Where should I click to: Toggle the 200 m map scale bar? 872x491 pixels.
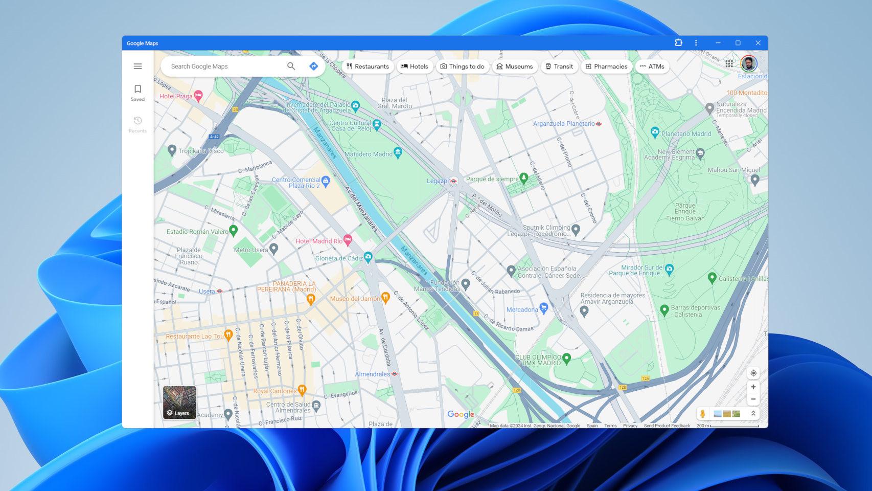[728, 426]
